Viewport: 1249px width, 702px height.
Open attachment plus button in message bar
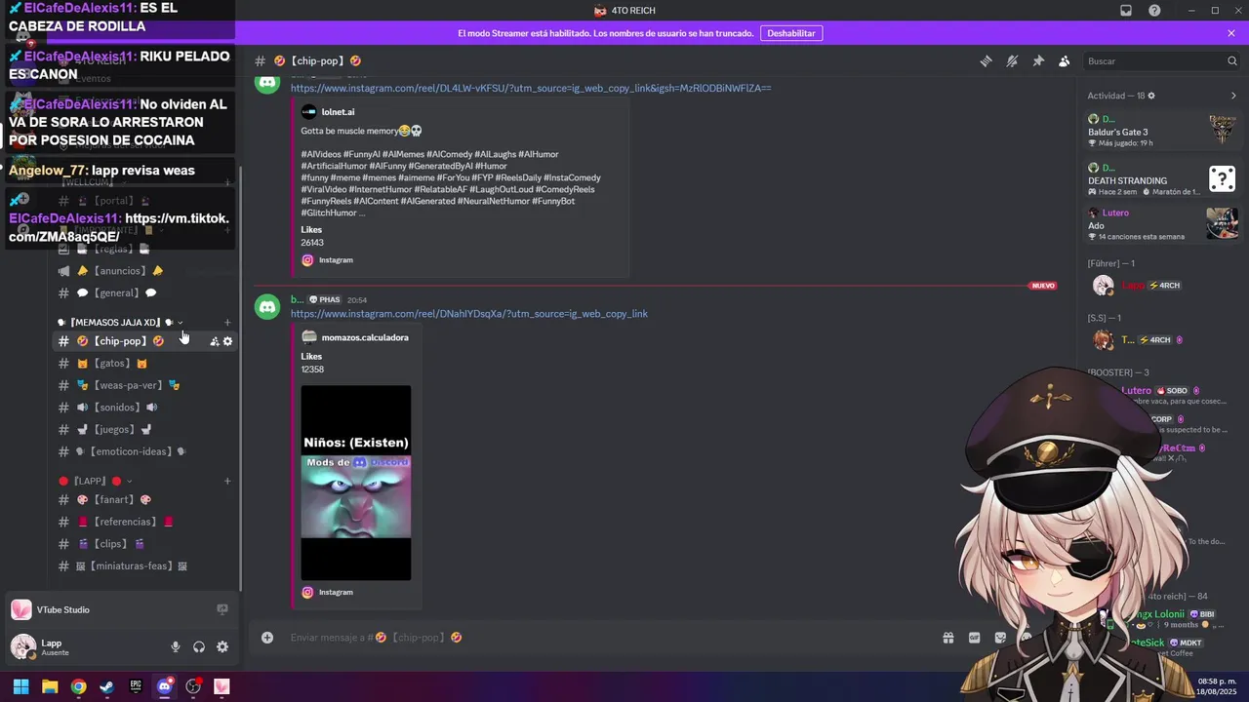coord(267,638)
